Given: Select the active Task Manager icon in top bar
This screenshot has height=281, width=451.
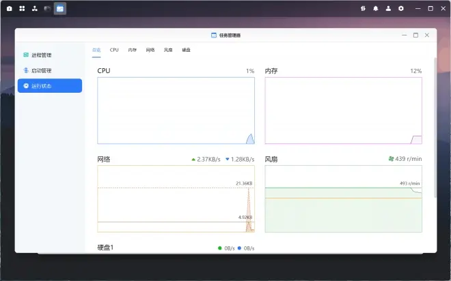Looking at the screenshot, I should pos(60,9).
